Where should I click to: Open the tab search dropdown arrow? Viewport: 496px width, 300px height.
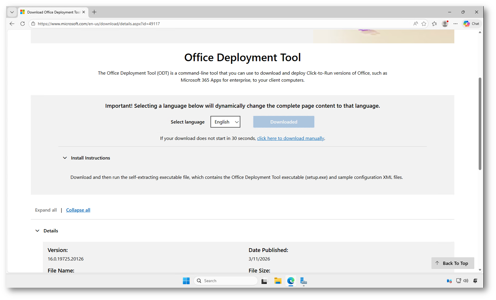[12, 12]
